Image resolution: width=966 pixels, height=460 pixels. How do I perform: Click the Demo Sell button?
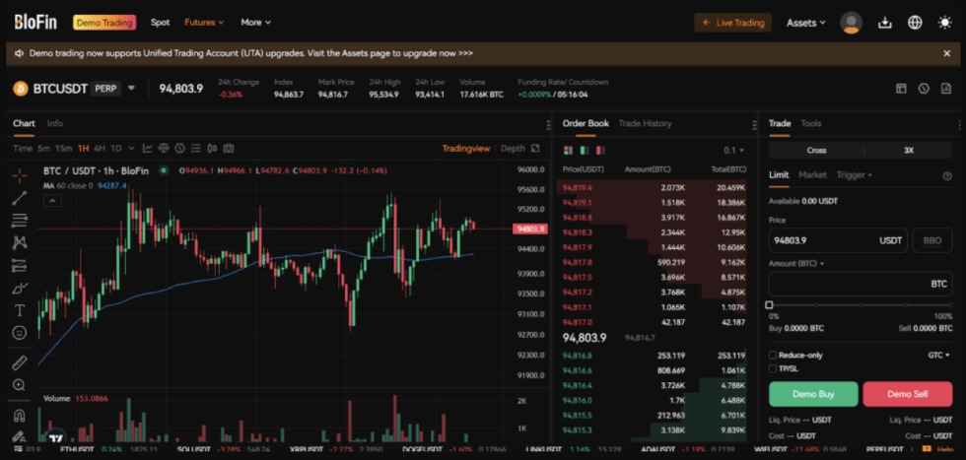tap(908, 394)
